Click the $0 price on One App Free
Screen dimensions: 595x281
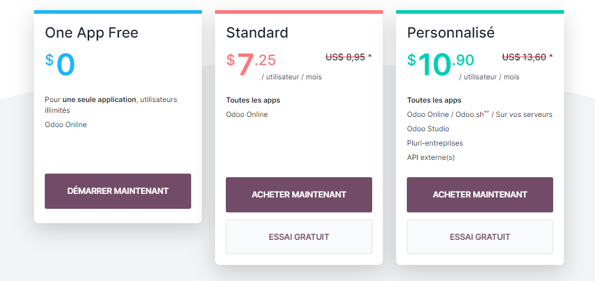pos(60,65)
